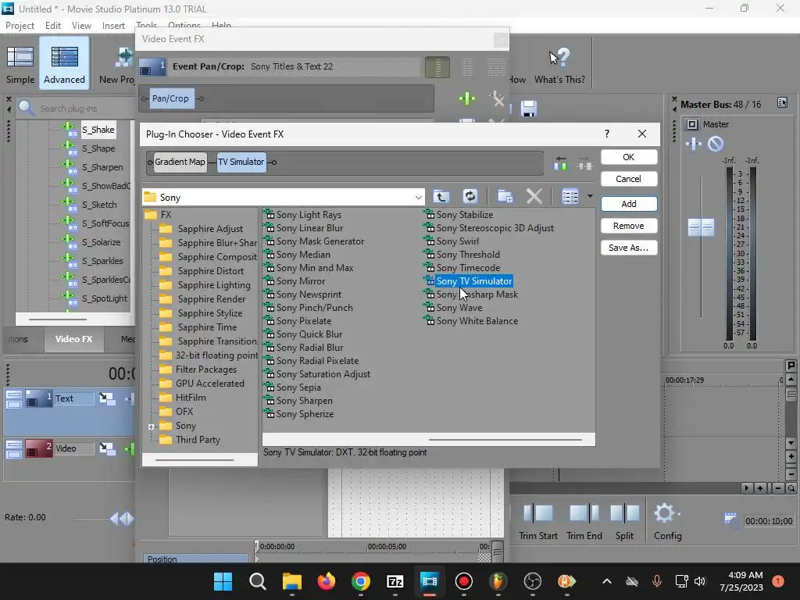Click the Master Bus panel options icon

[x=782, y=102]
